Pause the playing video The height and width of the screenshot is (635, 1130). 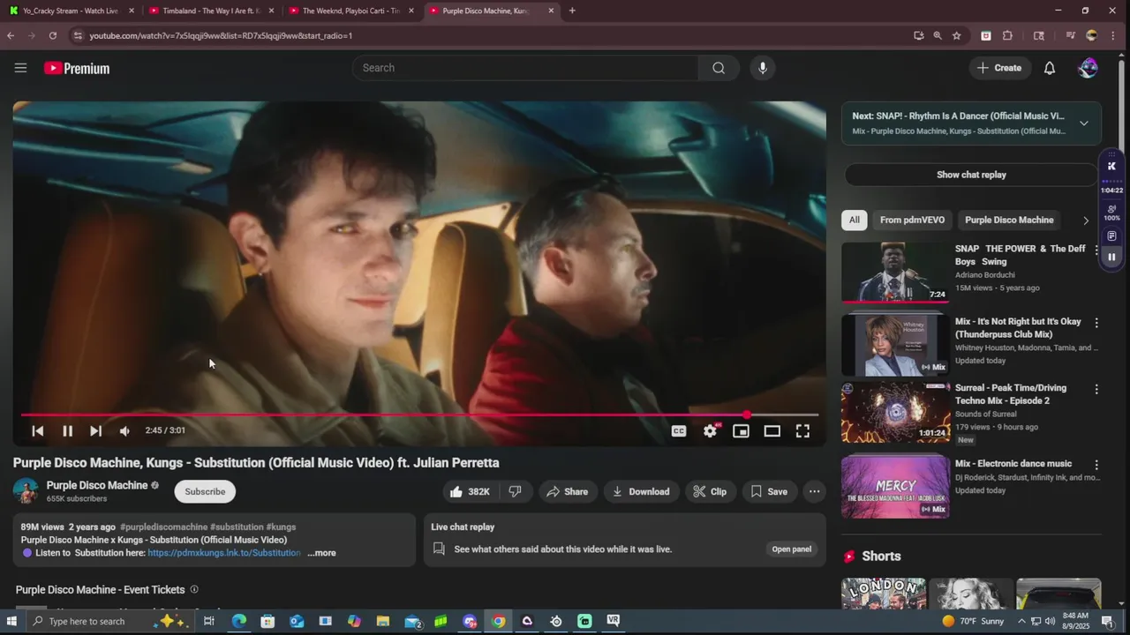coord(67,430)
